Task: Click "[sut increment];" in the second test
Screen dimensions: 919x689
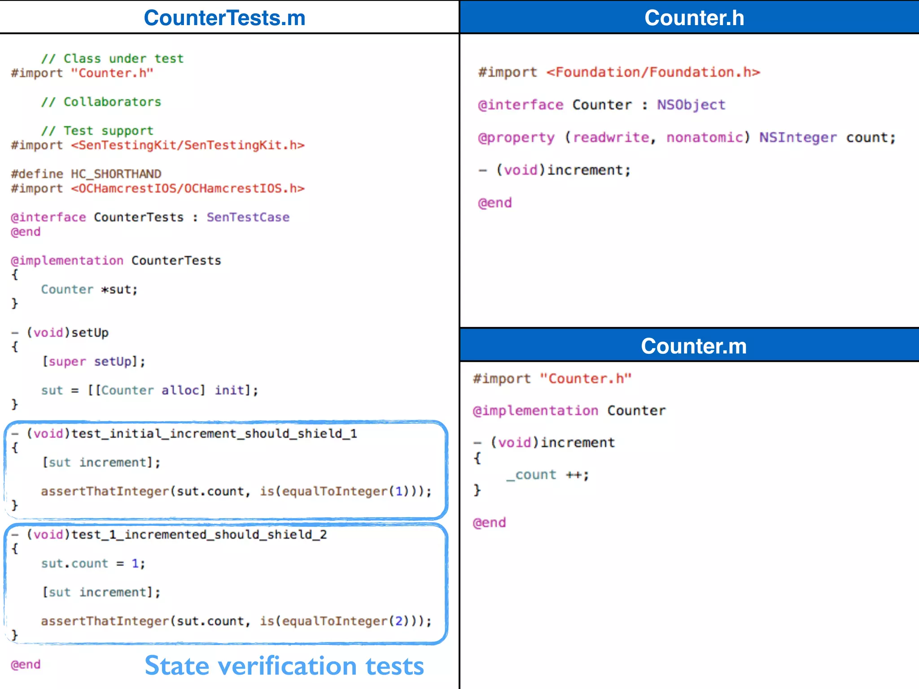Action: pyautogui.click(x=101, y=592)
